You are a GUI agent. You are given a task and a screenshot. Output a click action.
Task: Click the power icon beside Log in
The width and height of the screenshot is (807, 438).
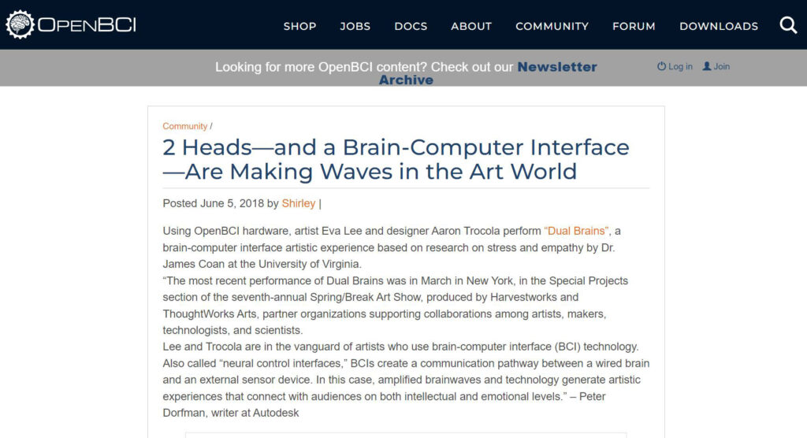[661, 67]
